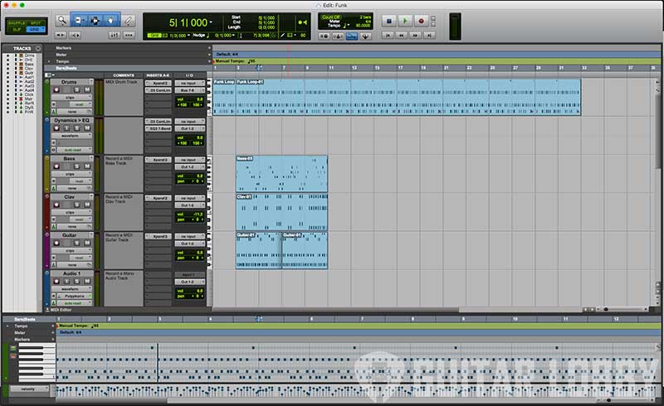
Task: Click the Stop transport button
Action: tap(388, 20)
